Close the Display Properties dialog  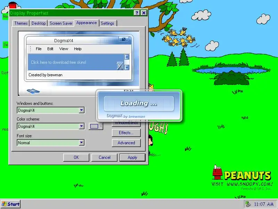pos(144,13)
